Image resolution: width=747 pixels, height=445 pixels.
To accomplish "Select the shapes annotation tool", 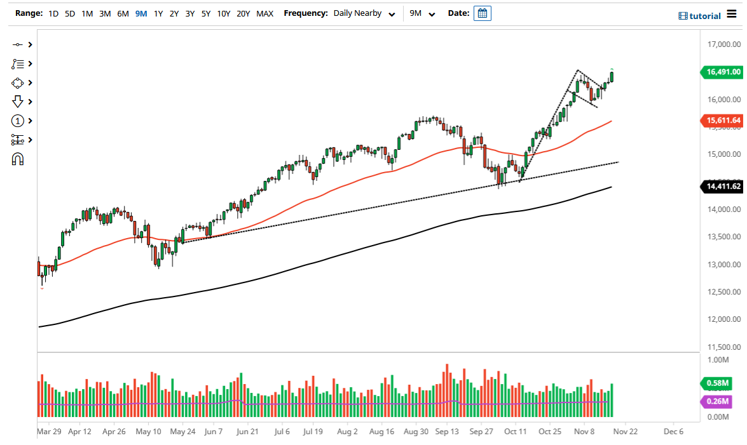I will click(x=17, y=83).
